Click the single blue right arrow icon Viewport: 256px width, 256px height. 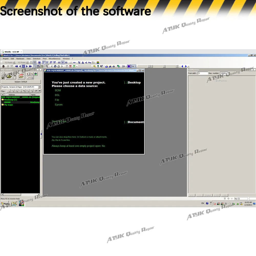click(27, 67)
